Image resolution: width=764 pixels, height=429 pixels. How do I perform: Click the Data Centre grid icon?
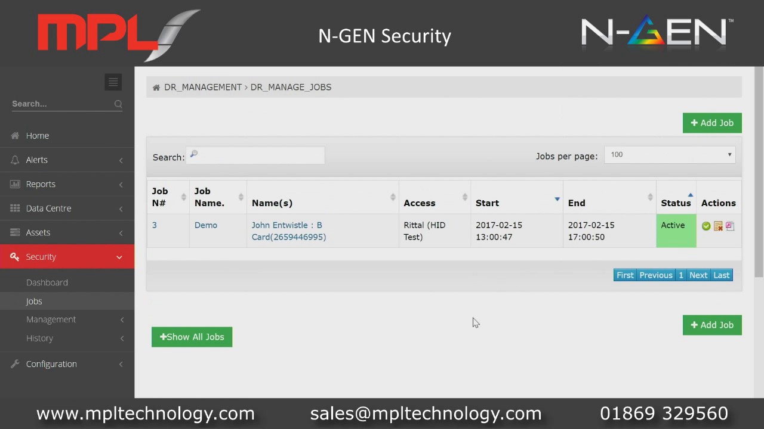14,208
